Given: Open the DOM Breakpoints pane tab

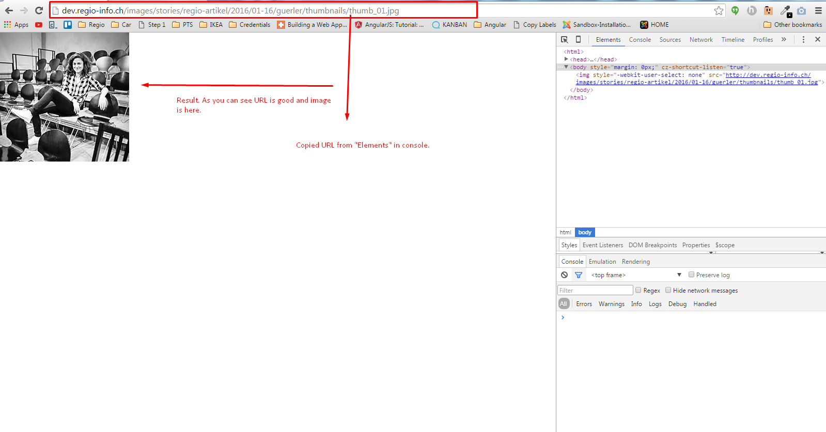Looking at the screenshot, I should (652, 245).
